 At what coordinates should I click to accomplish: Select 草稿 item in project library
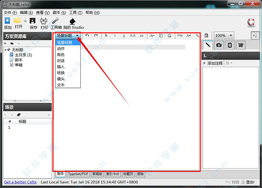pos(19,64)
